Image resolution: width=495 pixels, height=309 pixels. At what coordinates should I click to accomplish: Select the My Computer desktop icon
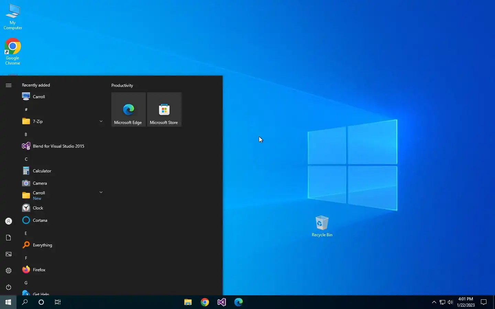point(13,17)
